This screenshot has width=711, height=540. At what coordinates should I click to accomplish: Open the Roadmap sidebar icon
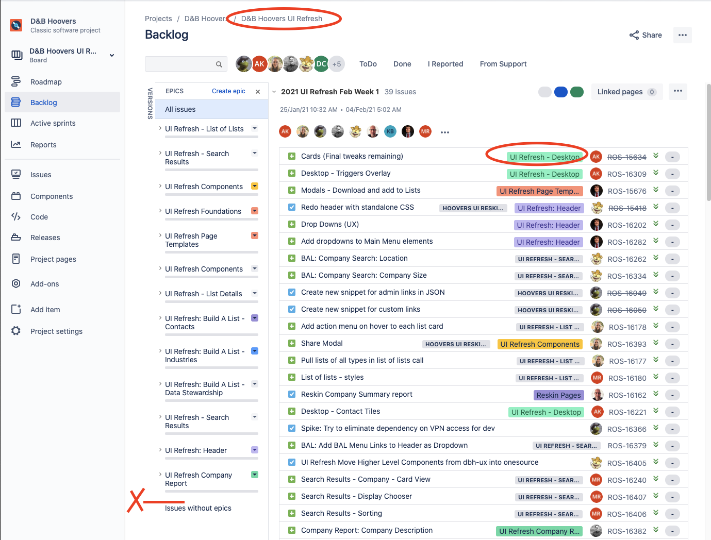(16, 81)
